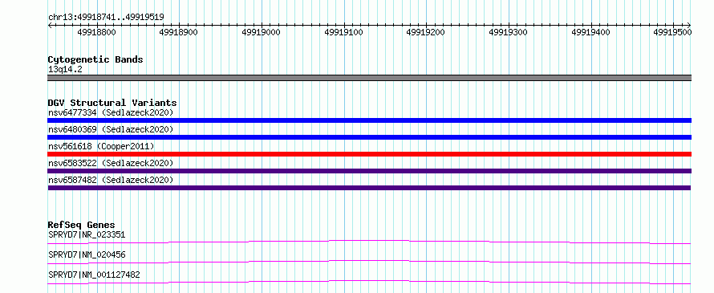The width and height of the screenshot is (714, 293).
Task: Open variant label nsv6587482 (Sedlazeck2020)
Action: (x=111, y=180)
